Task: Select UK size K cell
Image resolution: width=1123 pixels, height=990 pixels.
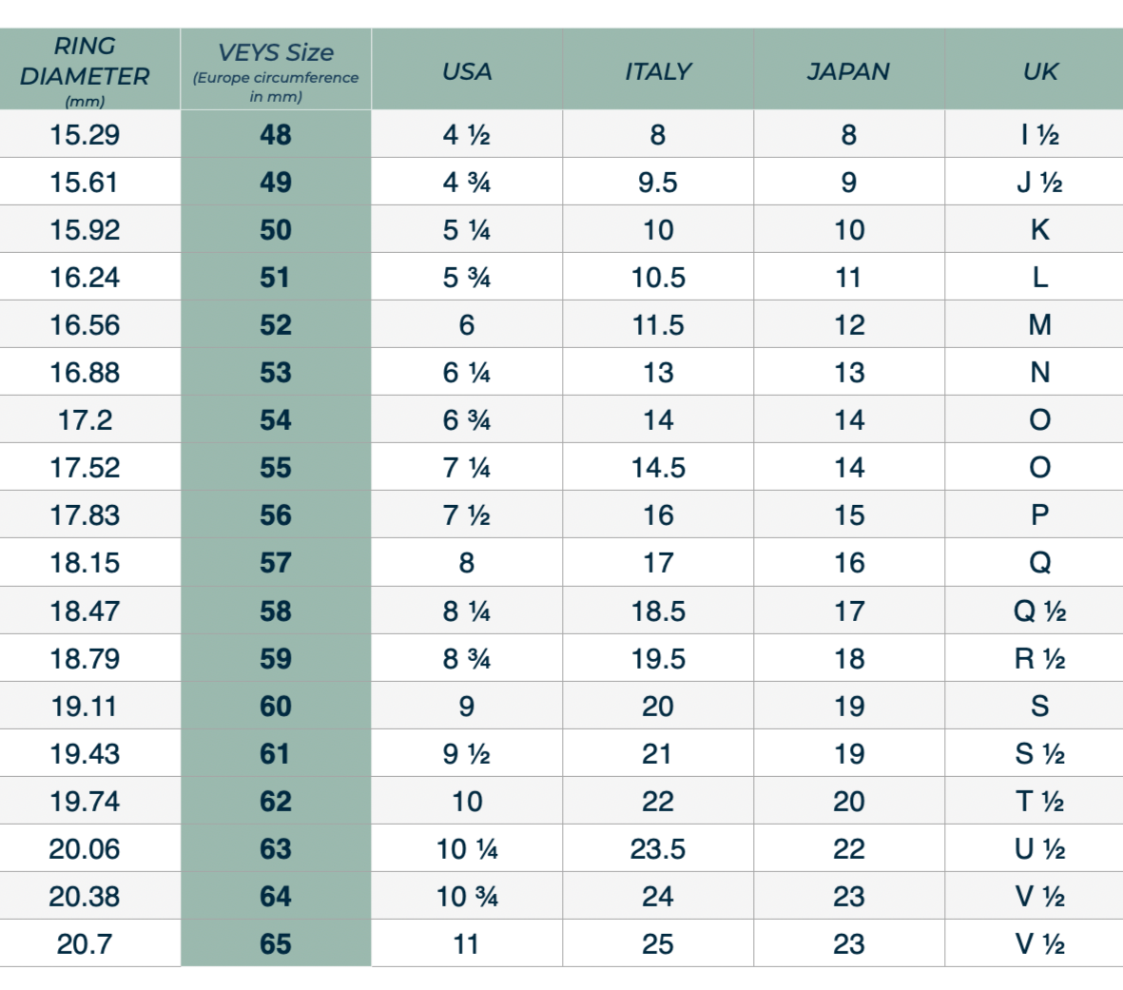Action: click(1040, 230)
